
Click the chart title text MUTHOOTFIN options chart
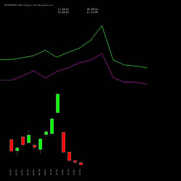point(29,5)
